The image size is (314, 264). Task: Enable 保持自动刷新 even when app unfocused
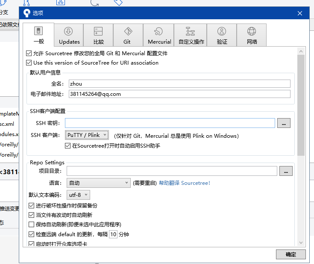32,224
